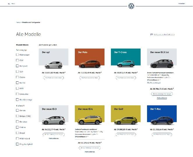Show model variants button under Der Golf
The image size is (193, 157).
point(126,135)
